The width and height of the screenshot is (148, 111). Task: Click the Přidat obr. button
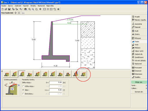(x=139, y=82)
